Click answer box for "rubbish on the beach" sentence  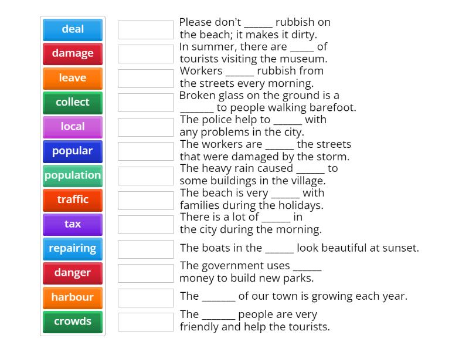(146, 29)
